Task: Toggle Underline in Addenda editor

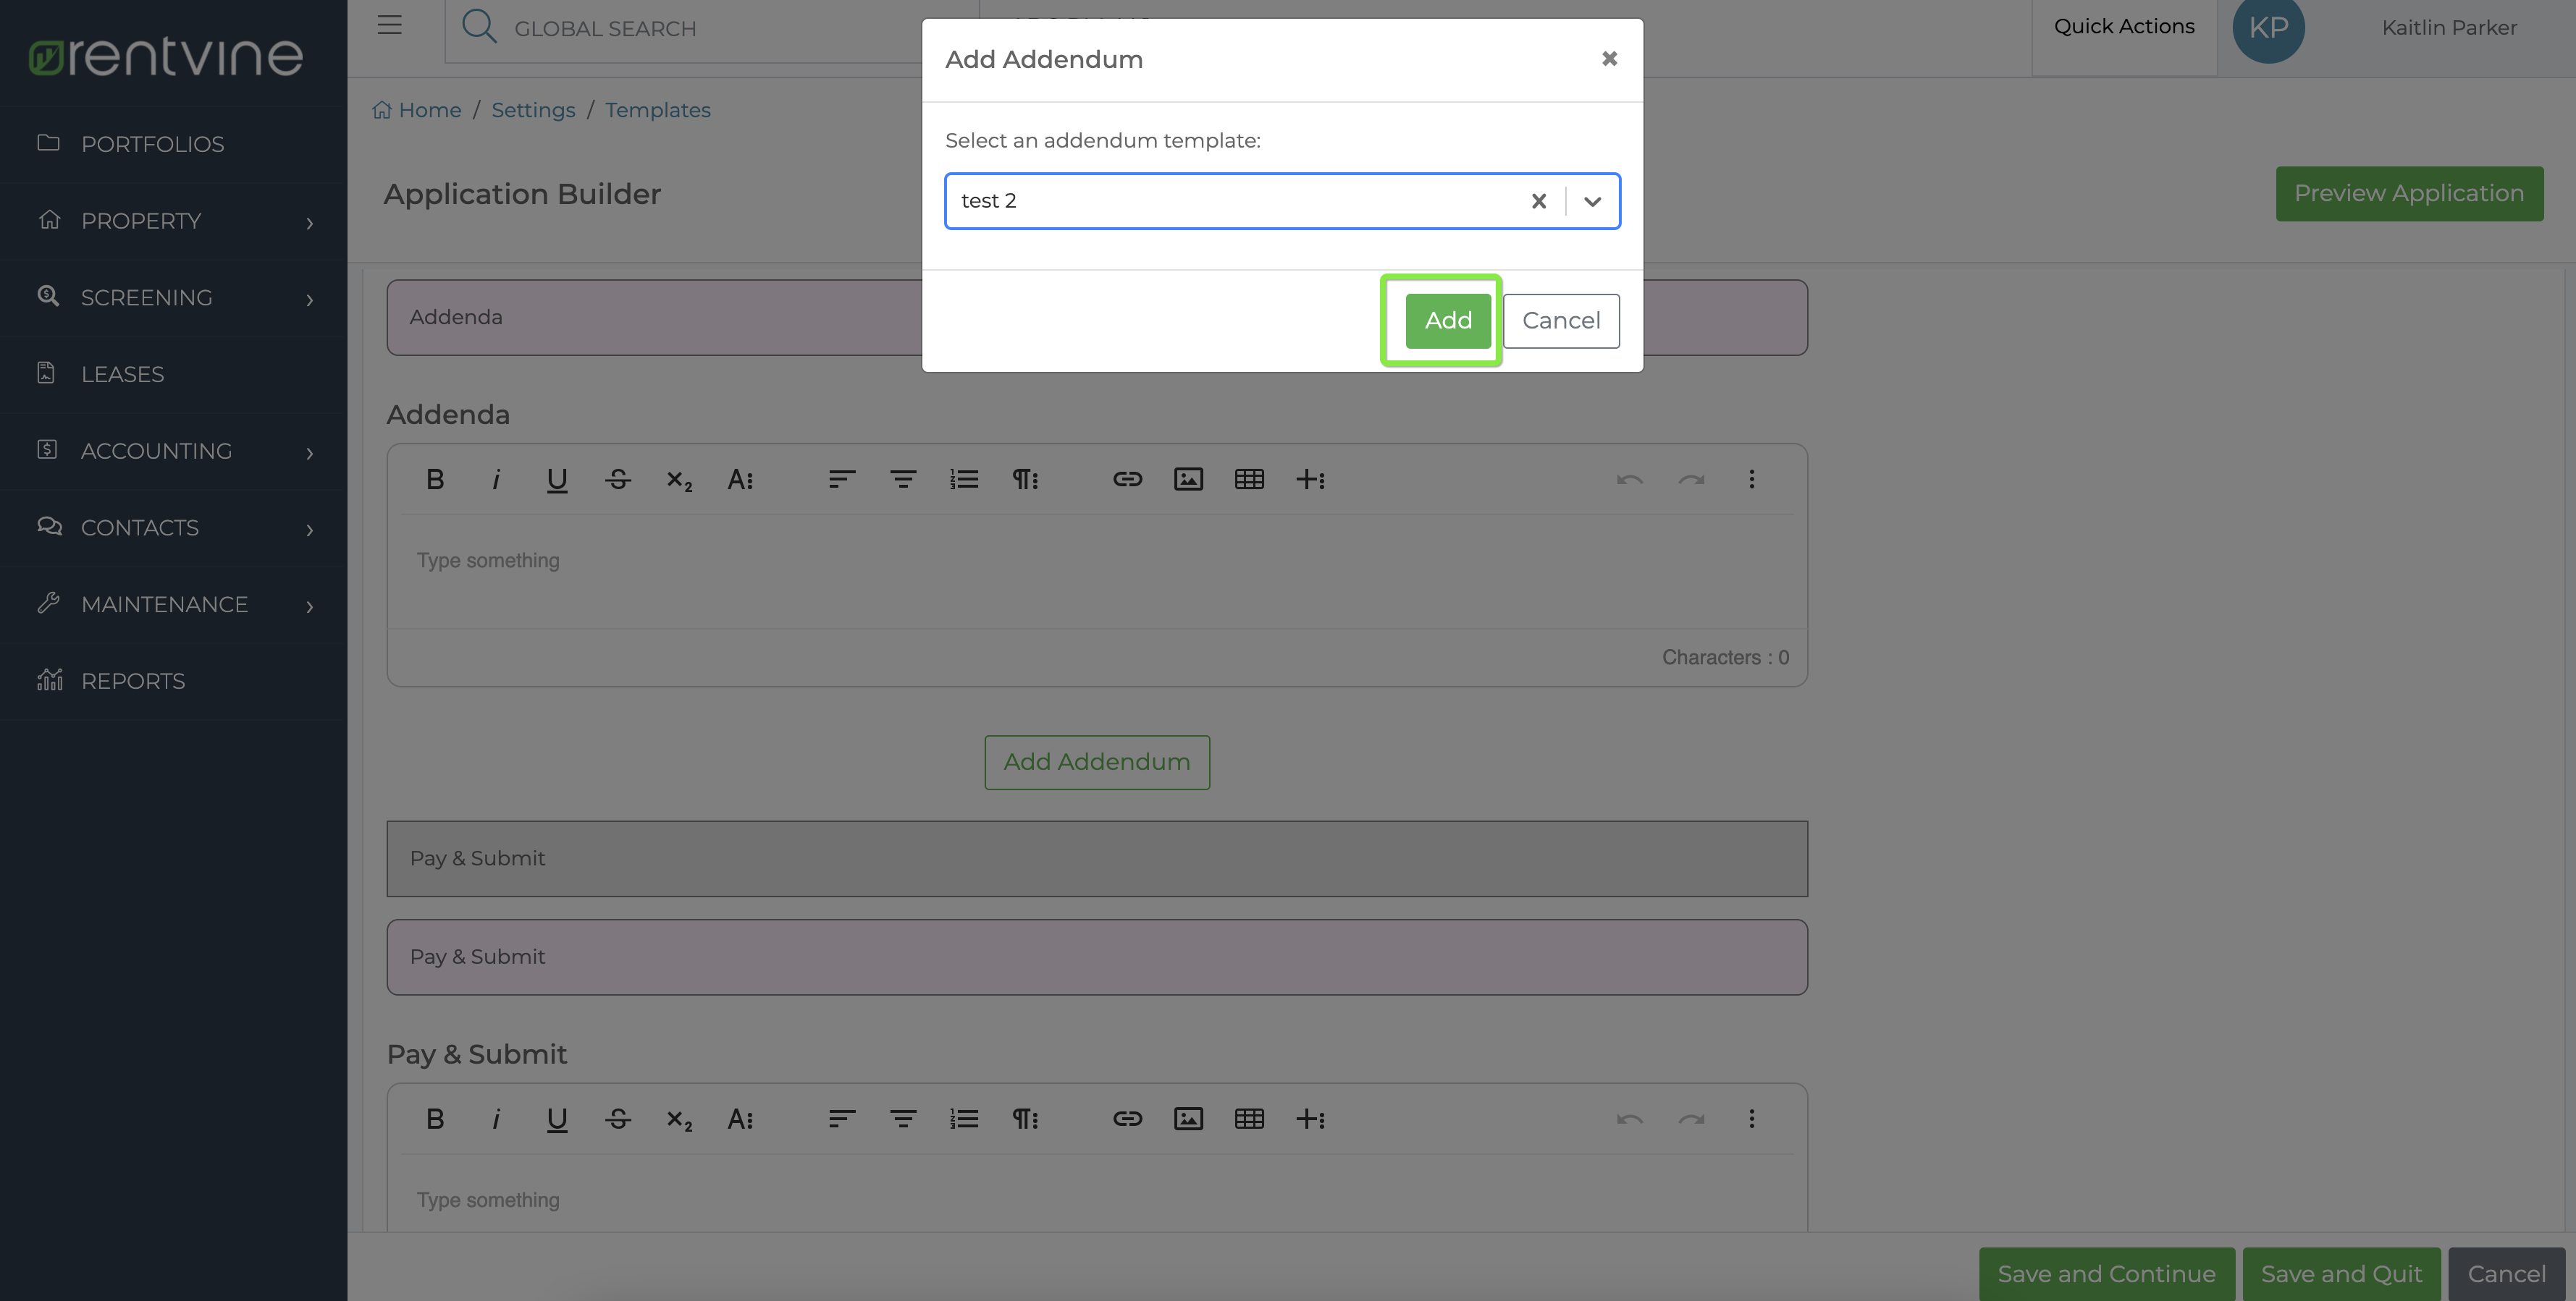Action: pos(556,480)
